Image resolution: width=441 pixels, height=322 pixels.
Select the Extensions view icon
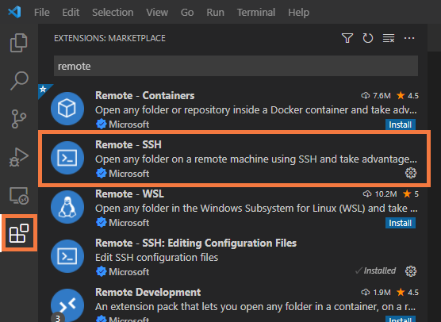tap(19, 233)
